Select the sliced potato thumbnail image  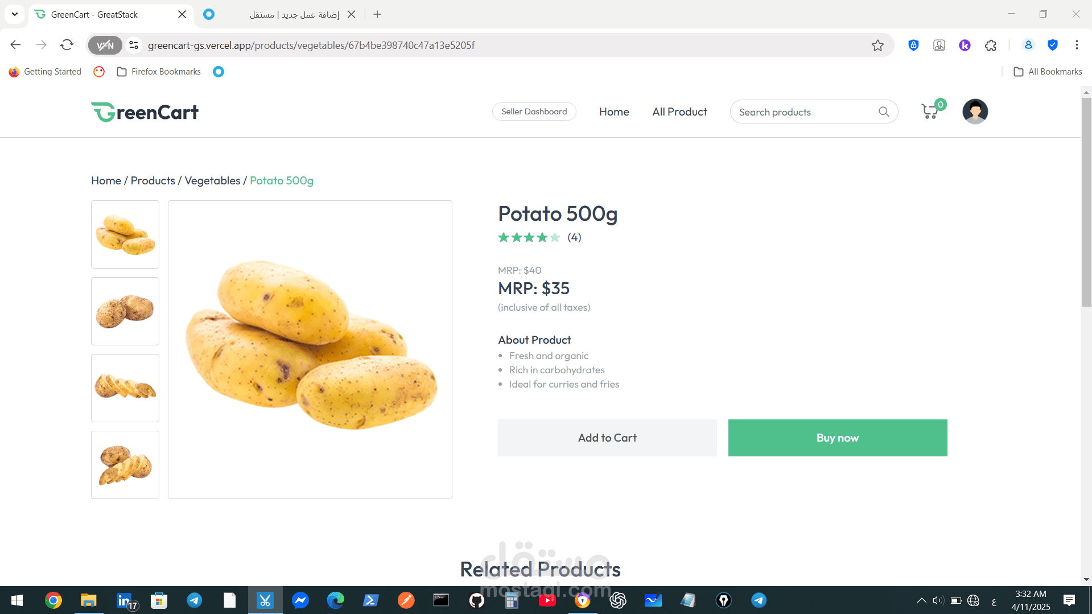(125, 388)
